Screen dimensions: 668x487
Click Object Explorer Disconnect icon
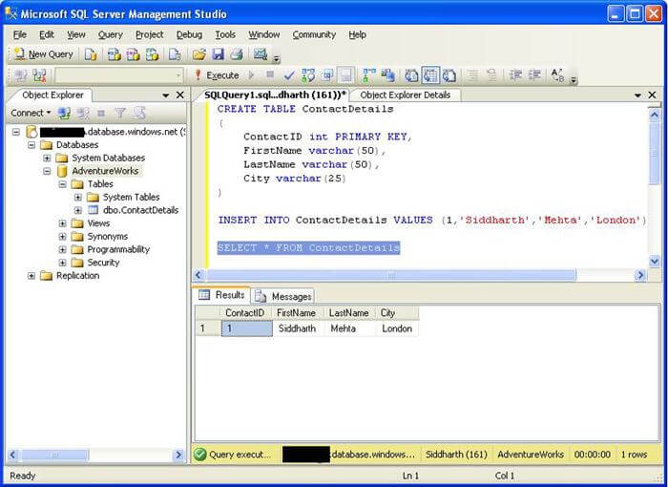tap(83, 113)
